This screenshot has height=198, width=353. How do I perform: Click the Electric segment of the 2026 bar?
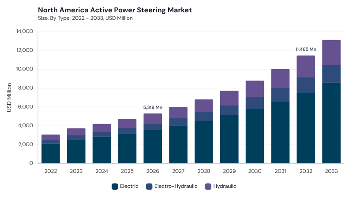[x=153, y=147]
